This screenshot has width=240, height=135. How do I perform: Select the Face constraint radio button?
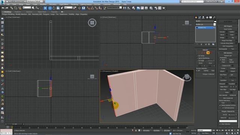tap(220, 62)
